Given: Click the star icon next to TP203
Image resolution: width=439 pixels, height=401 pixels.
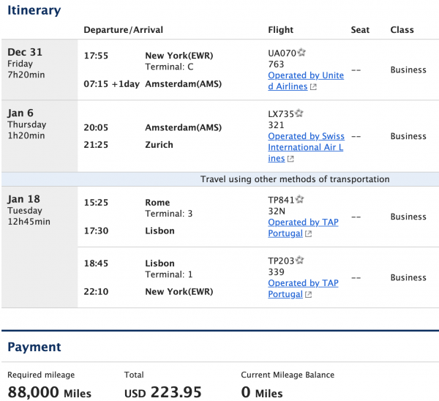Looking at the screenshot, I should (x=300, y=260).
